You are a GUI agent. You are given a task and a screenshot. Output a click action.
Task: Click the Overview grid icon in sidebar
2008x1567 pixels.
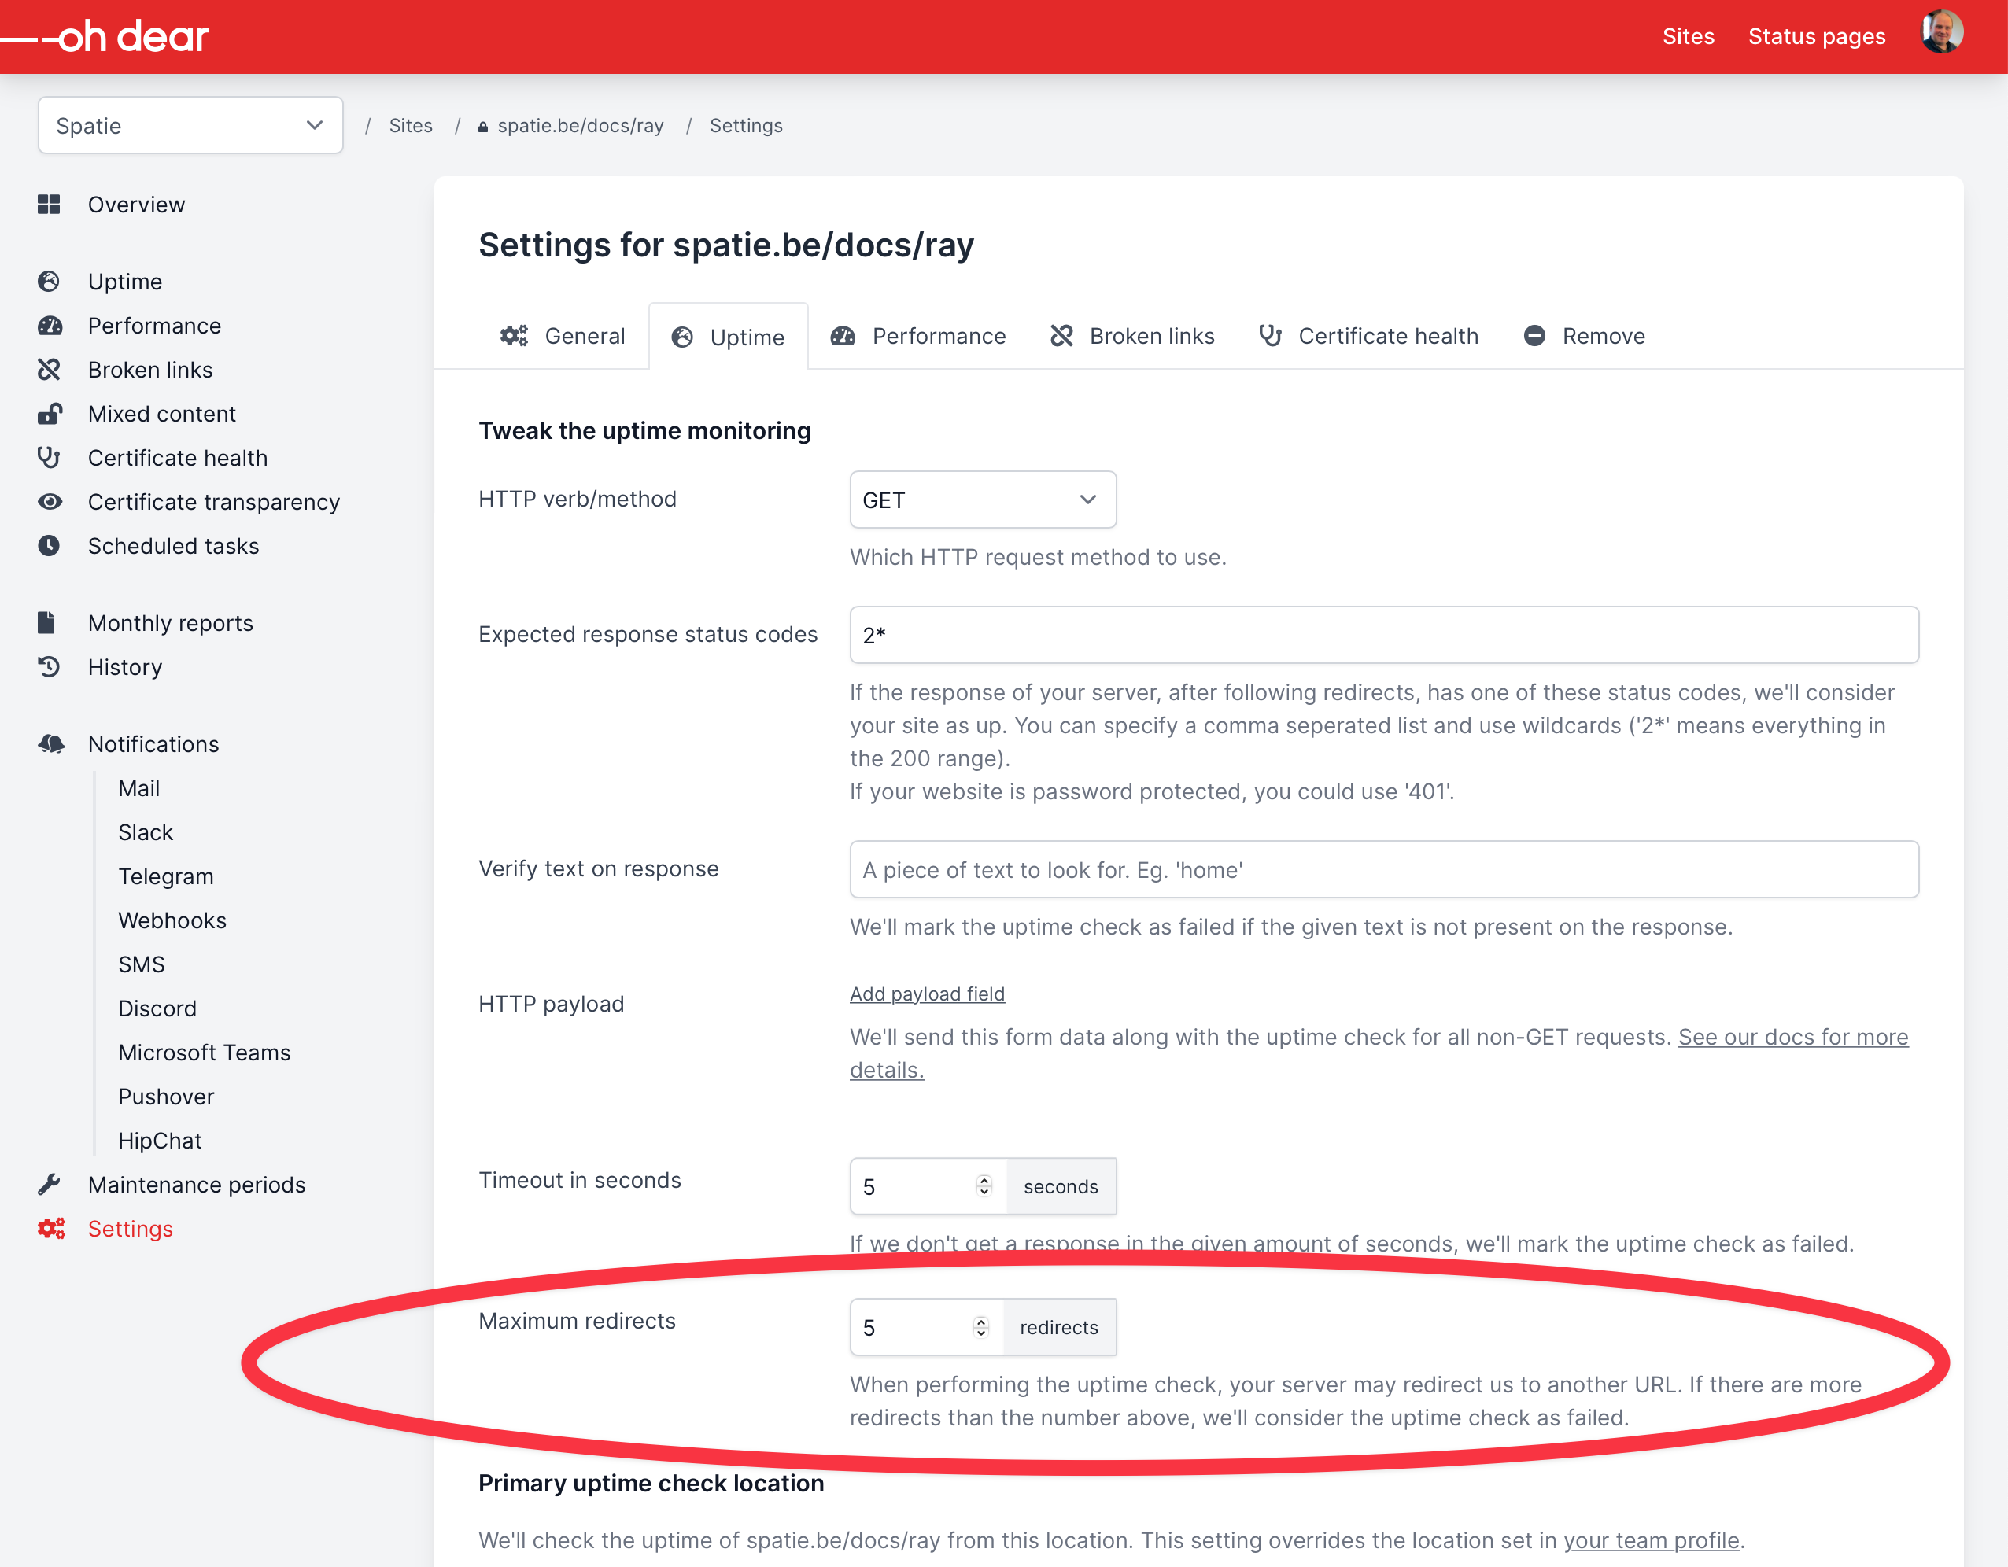pos(49,204)
